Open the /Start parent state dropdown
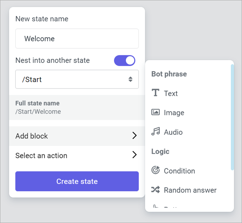Viewport: 242px width, 223px height. coord(77,79)
